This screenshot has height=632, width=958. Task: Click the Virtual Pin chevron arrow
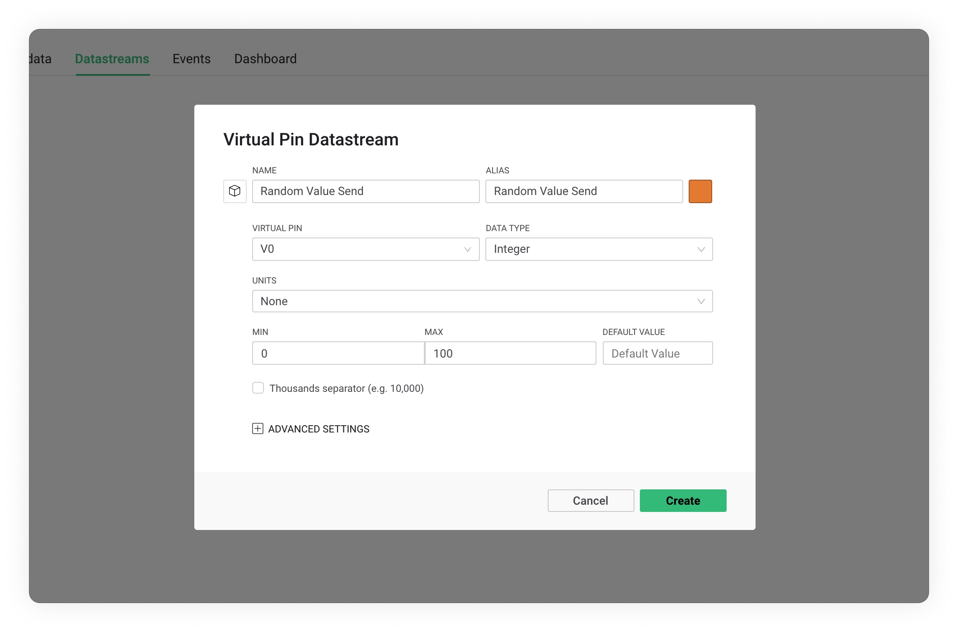467,249
